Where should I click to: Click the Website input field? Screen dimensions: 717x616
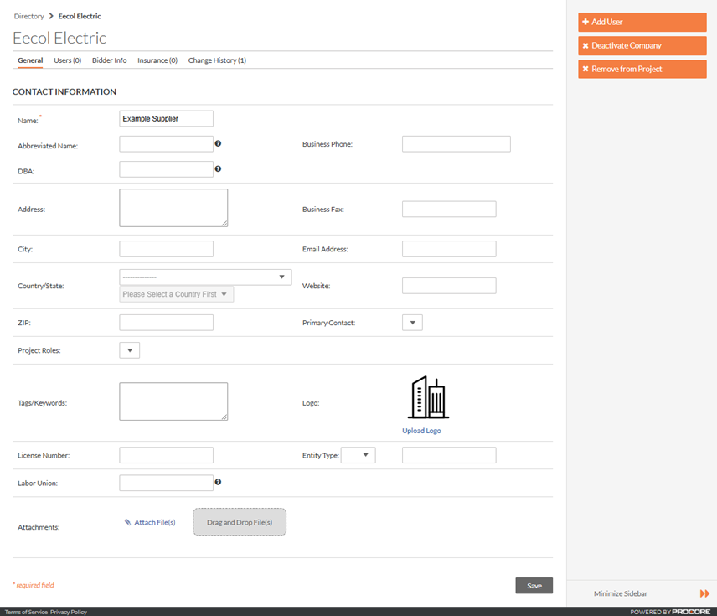(x=449, y=286)
